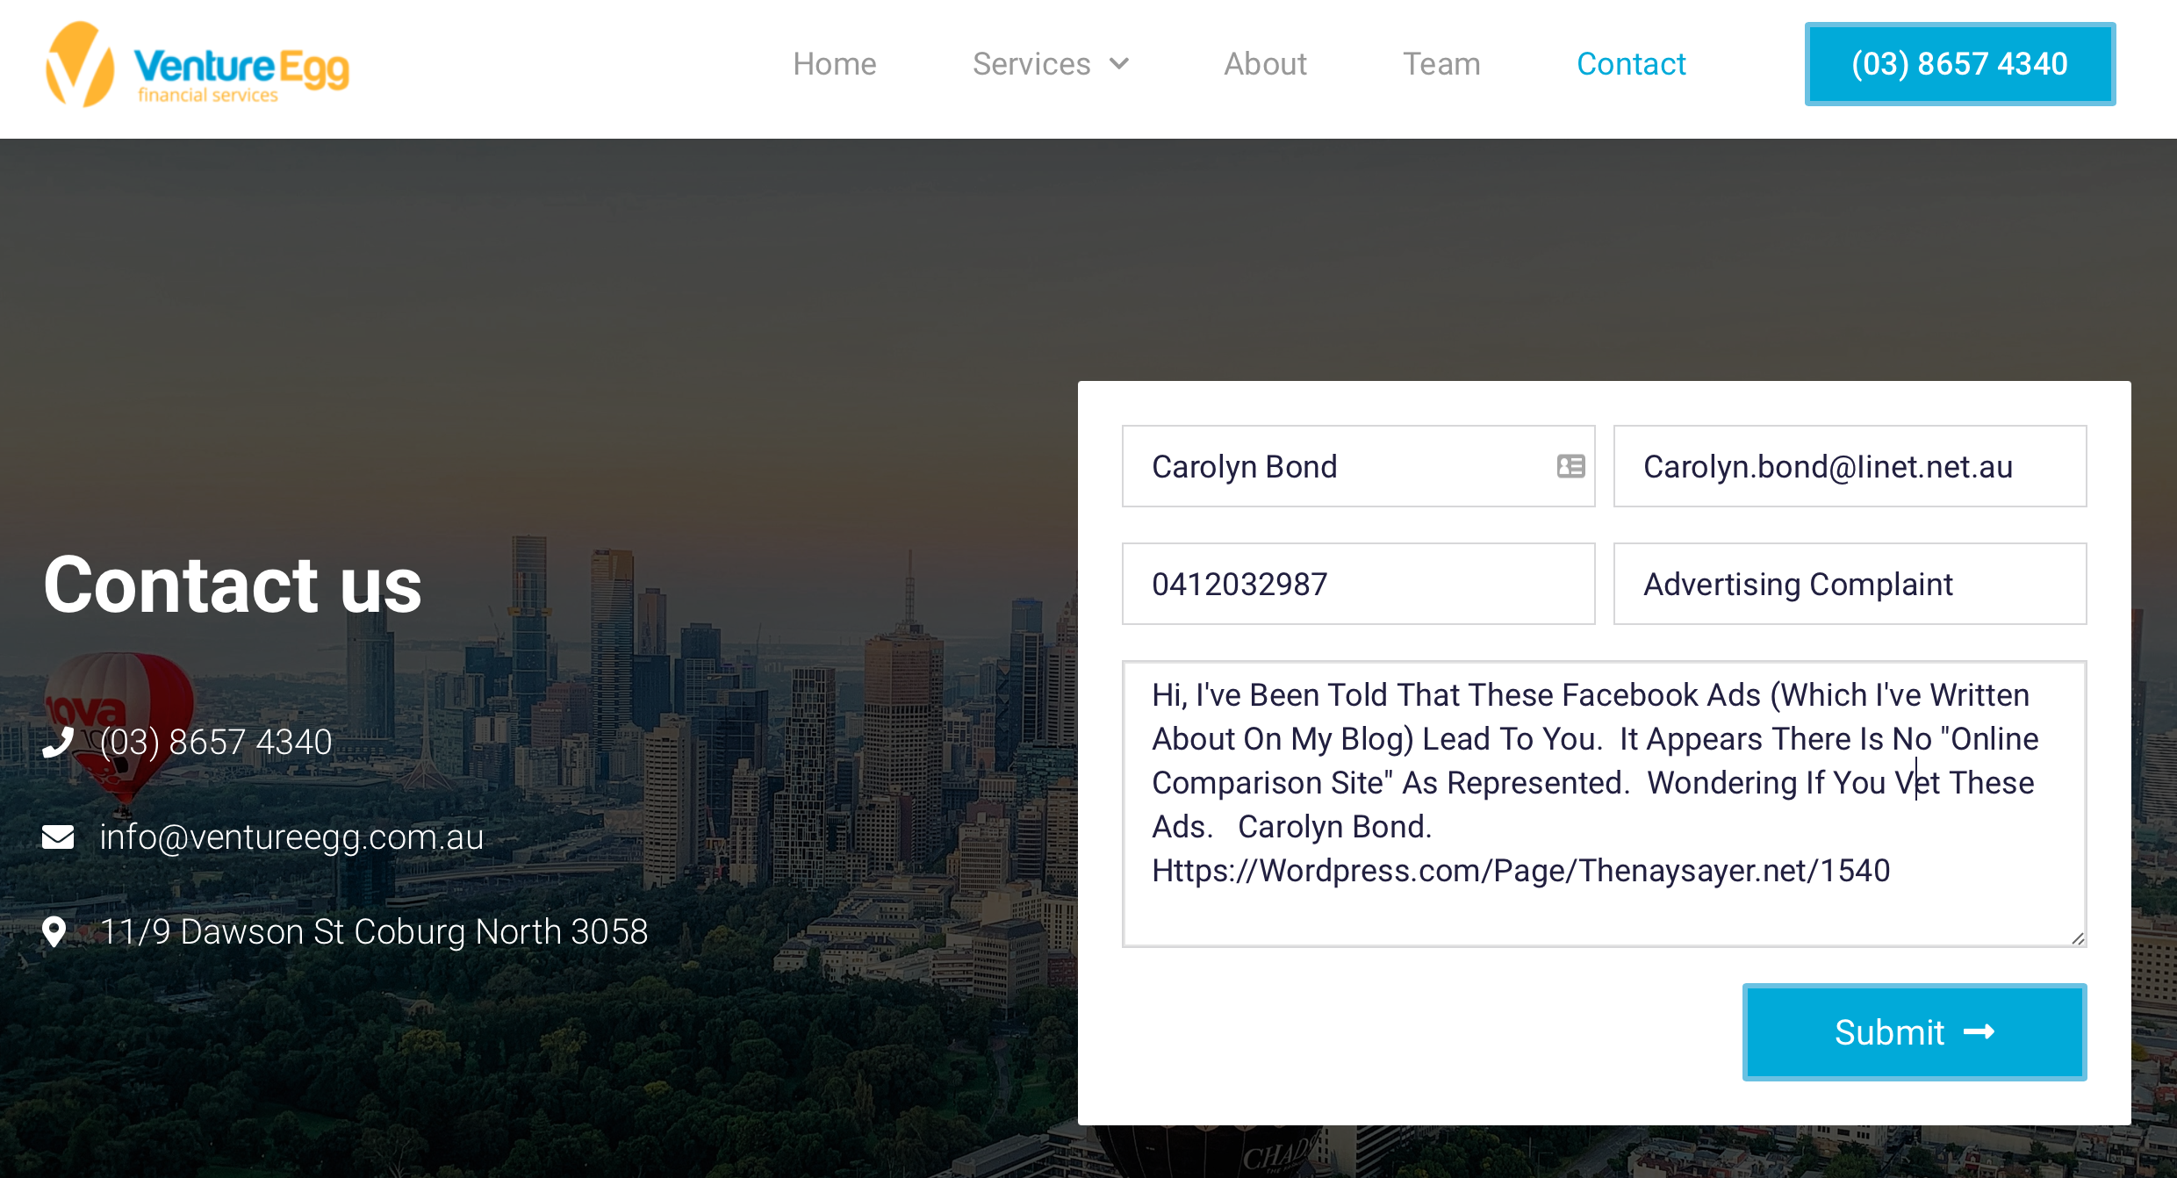The width and height of the screenshot is (2177, 1178).
Task: Select the Contact nav link
Action: [1631, 64]
